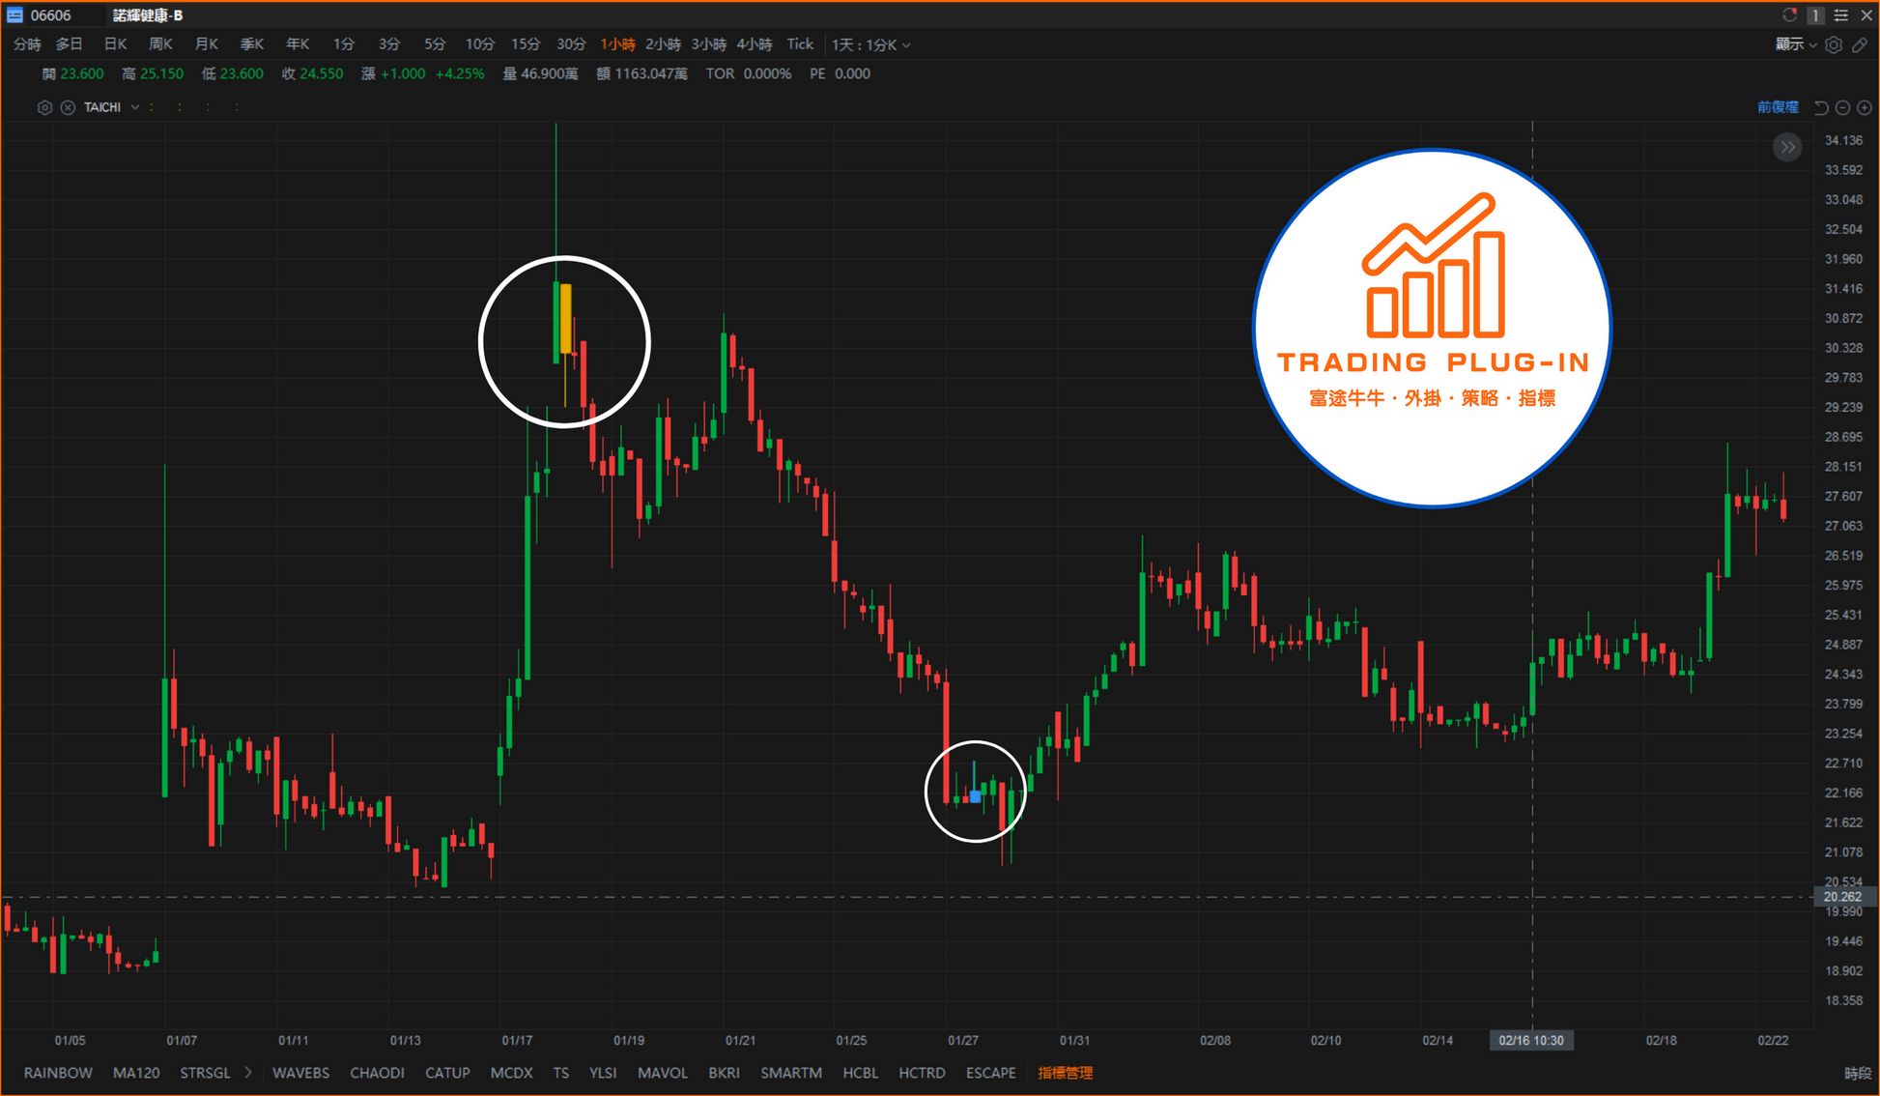Screen dimensions: 1880x1096
Task: Click the window number 1 layout button
Action: click(1815, 15)
